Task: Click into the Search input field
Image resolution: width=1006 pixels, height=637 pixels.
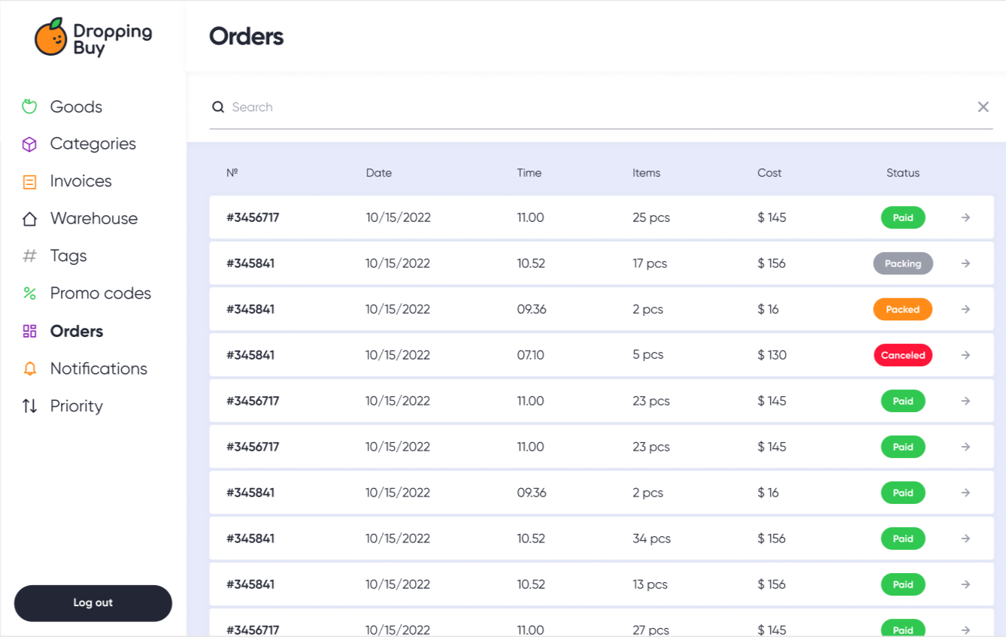Action: coord(601,107)
